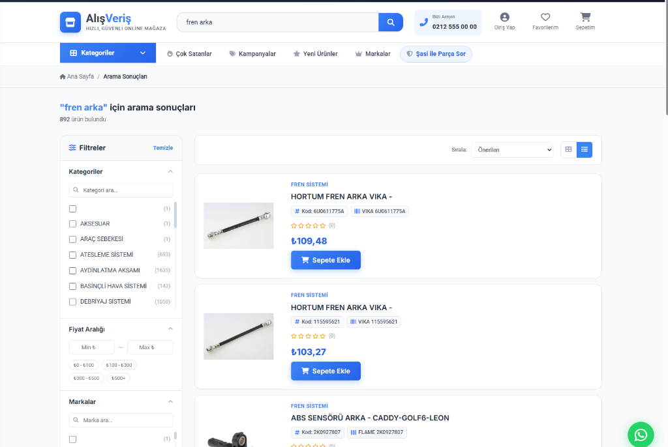Tick the unlabeled first category checkbox
The height and width of the screenshot is (447, 668).
pyautogui.click(x=72, y=209)
